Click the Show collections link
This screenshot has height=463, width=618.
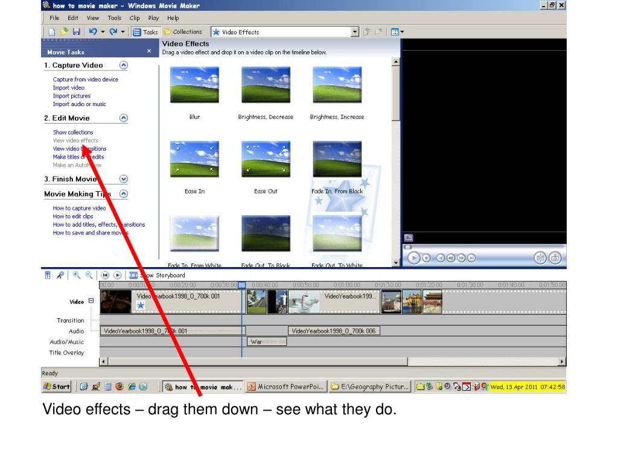[x=73, y=132]
